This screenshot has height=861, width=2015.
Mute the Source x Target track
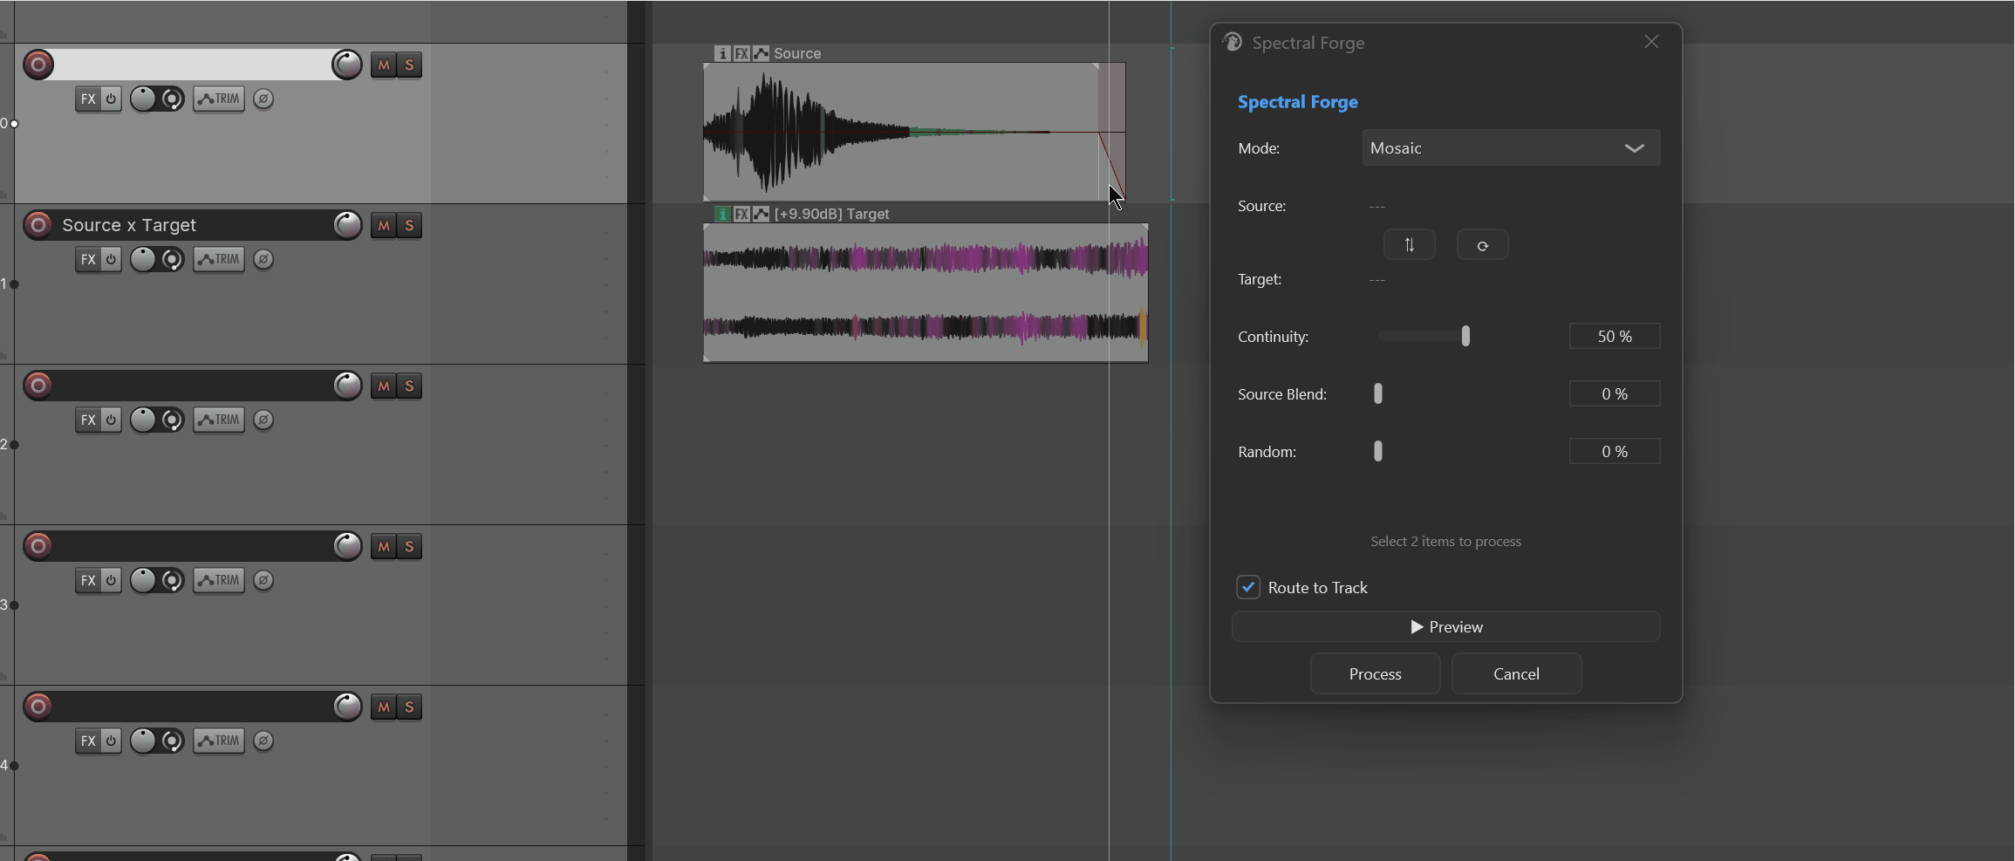tap(384, 225)
